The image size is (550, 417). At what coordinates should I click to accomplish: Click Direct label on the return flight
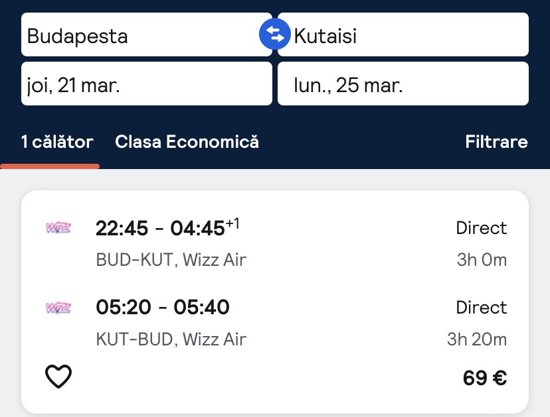(x=481, y=308)
